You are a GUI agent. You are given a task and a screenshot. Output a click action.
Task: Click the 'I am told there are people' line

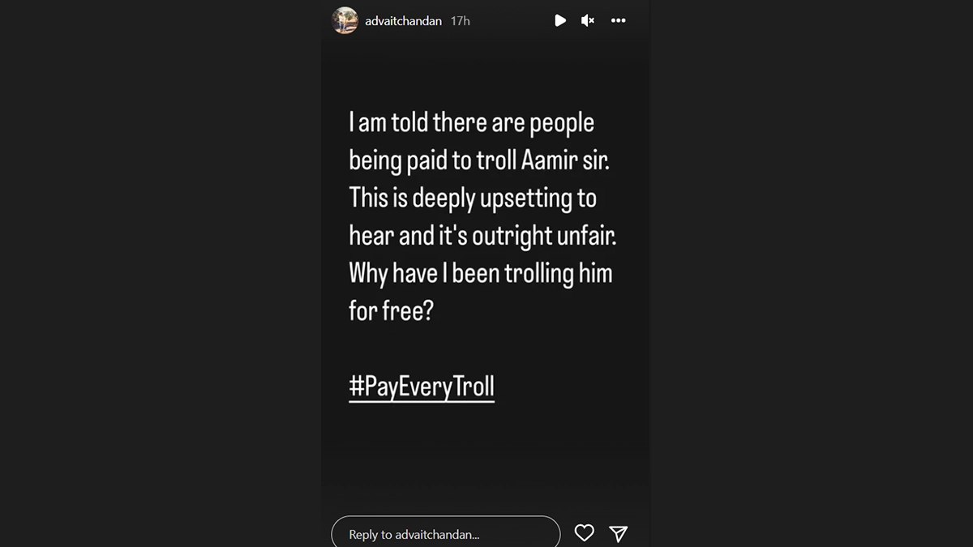tap(471, 123)
